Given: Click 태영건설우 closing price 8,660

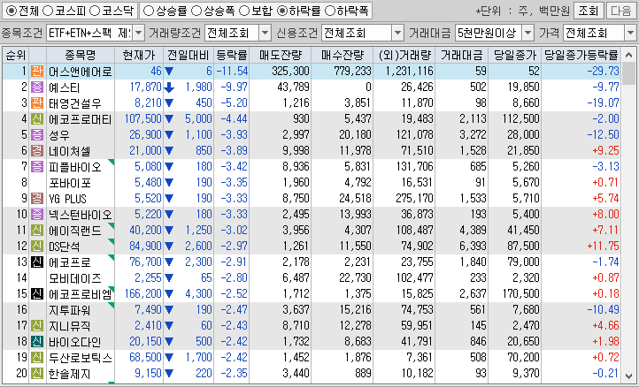Looking at the screenshot, I should coord(526,103).
